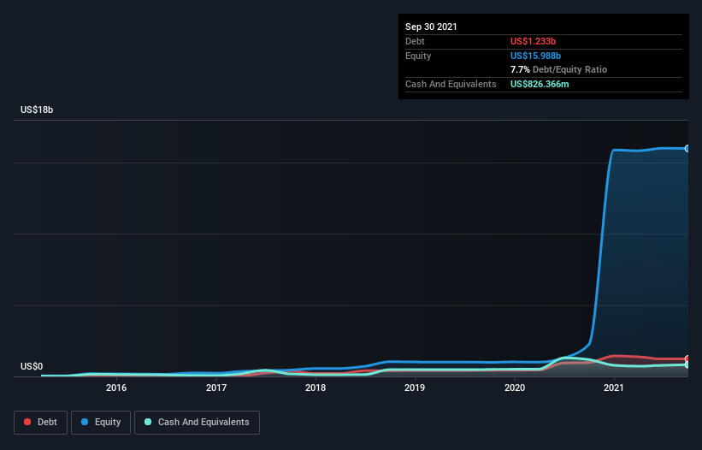The image size is (702, 450).
Task: Click the 2021 x-axis label
Action: pos(613,388)
